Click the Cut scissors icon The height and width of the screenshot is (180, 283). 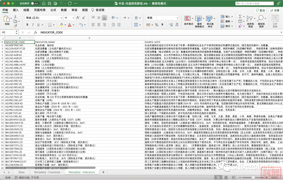pyautogui.click(x=15, y=17)
